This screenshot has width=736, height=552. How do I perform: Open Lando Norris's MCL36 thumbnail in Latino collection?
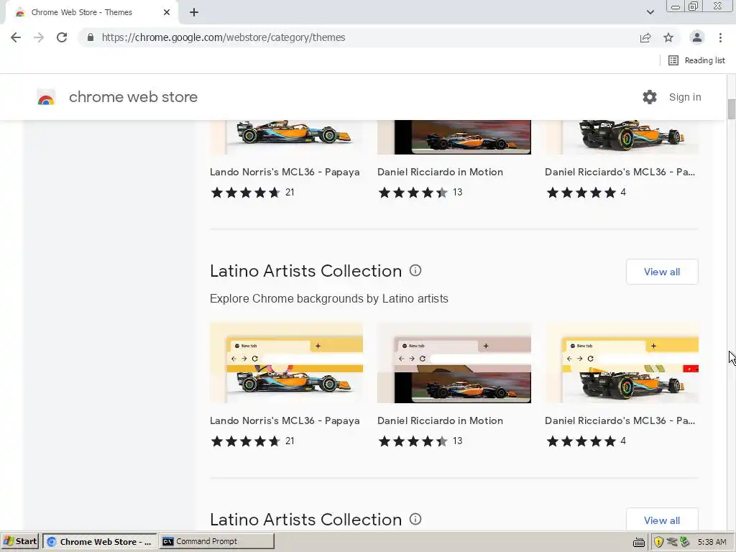[286, 362]
